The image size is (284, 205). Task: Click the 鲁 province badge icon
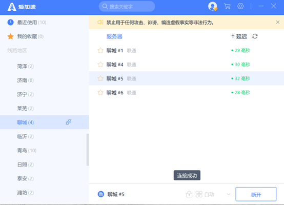(x=101, y=194)
